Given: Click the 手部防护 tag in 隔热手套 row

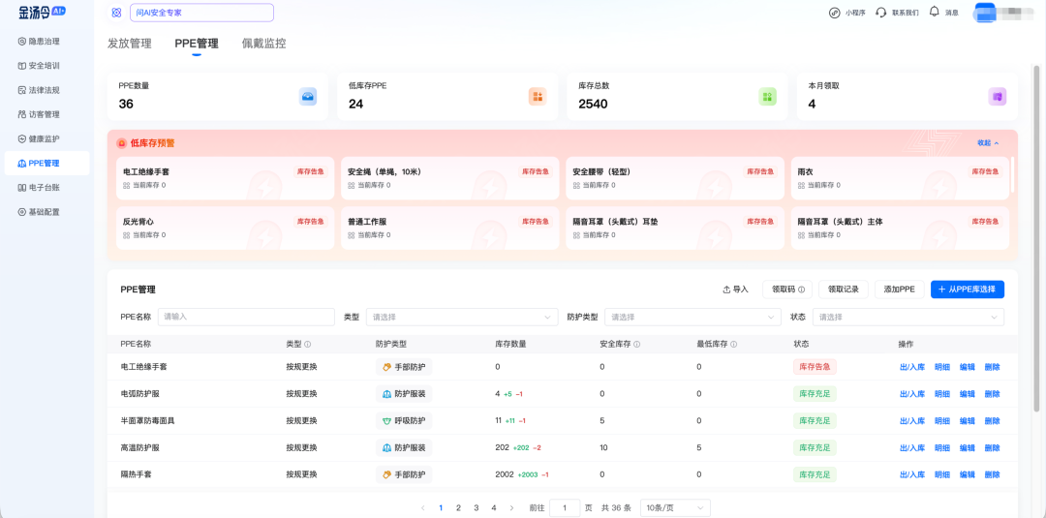Looking at the screenshot, I should coord(404,474).
